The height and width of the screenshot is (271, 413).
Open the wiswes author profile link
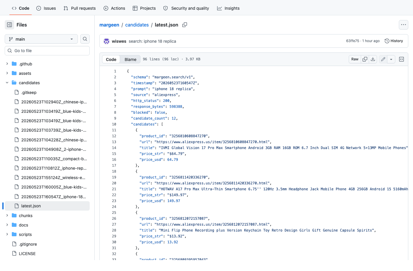coord(119,41)
